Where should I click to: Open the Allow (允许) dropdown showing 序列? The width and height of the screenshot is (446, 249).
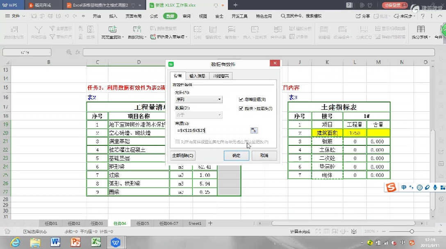click(x=219, y=99)
